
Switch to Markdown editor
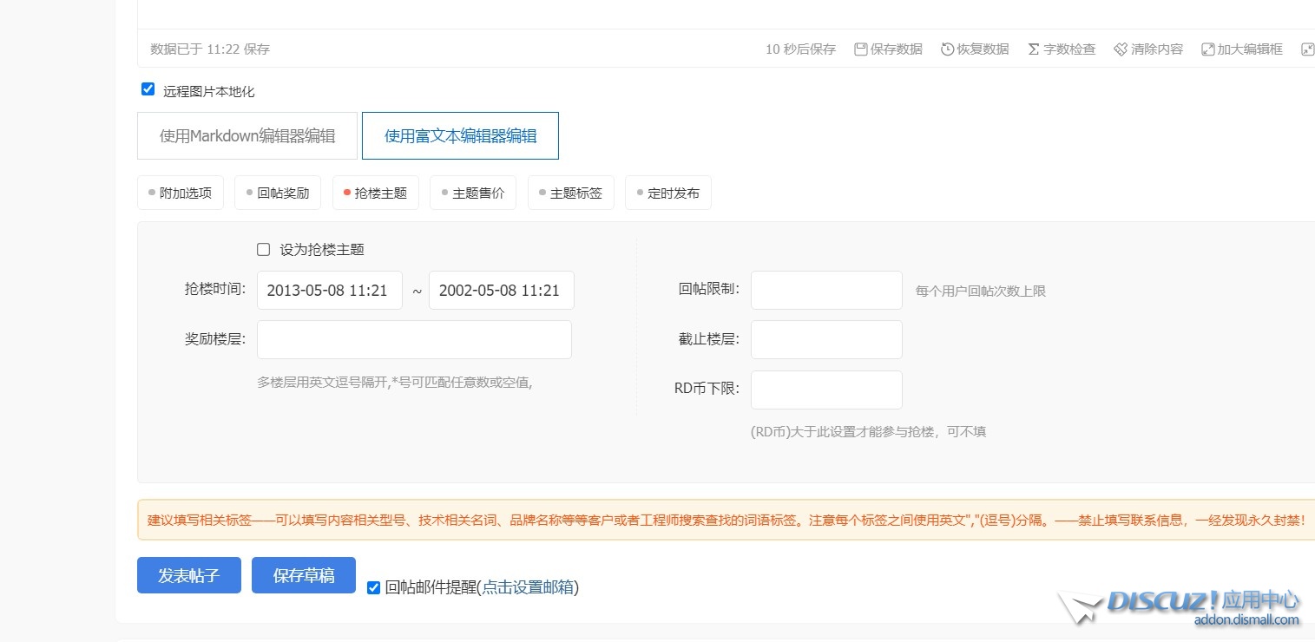pyautogui.click(x=247, y=136)
